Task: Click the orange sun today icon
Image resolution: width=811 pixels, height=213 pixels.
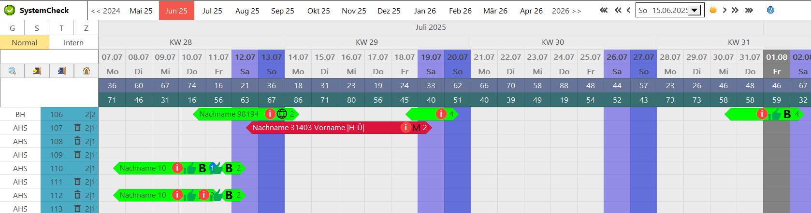Action: point(713,10)
